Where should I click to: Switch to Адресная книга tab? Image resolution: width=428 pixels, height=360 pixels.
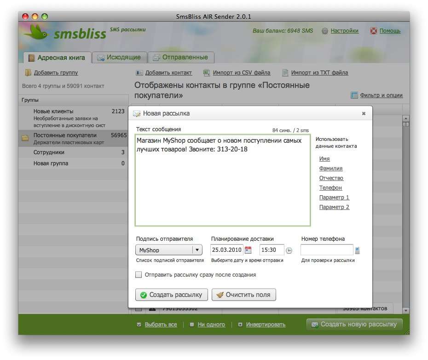pyautogui.click(x=58, y=58)
